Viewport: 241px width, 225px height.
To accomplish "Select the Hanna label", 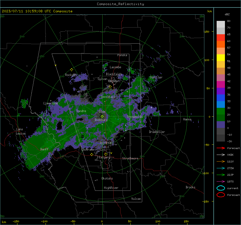I will (x=187, y=119).
